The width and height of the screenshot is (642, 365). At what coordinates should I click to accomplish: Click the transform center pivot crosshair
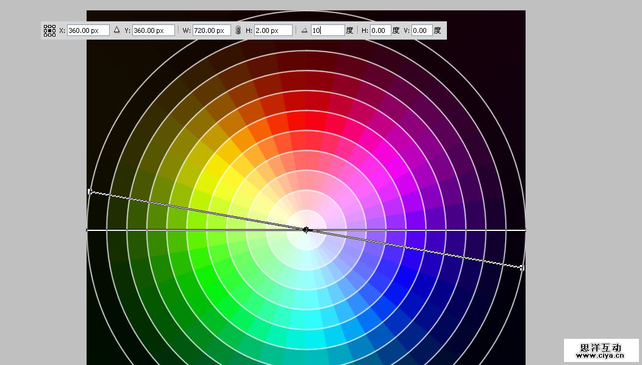click(306, 230)
